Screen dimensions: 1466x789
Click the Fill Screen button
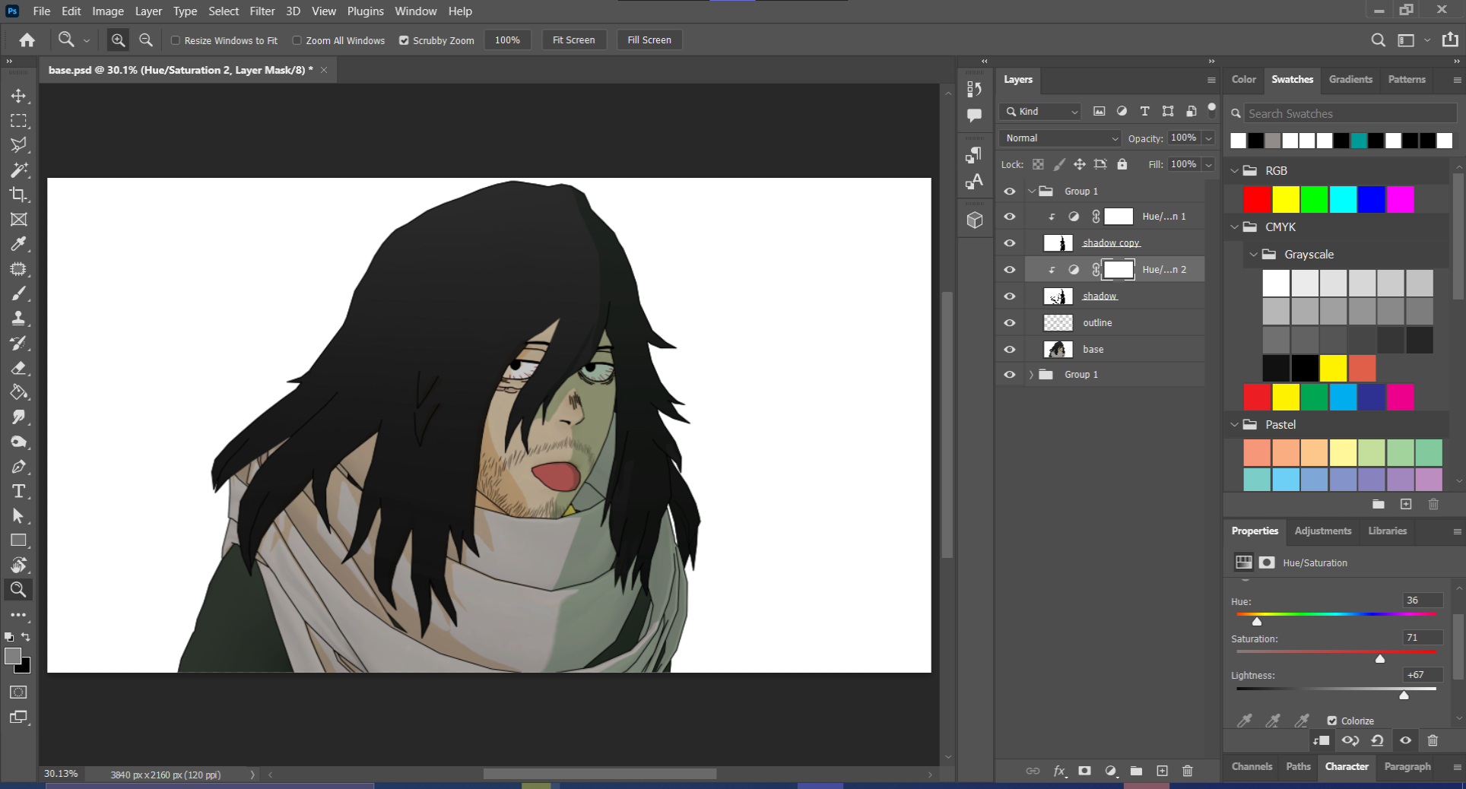[649, 40]
